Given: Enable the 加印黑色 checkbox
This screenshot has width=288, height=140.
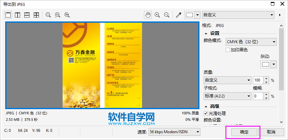Looking at the screenshot, I should 228,50.
